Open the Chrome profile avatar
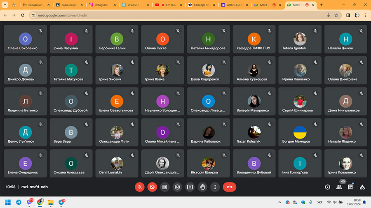The width and height of the screenshot is (371, 208). click(357, 15)
